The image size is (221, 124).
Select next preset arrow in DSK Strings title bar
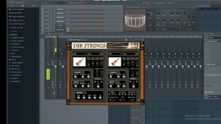point(138,40)
